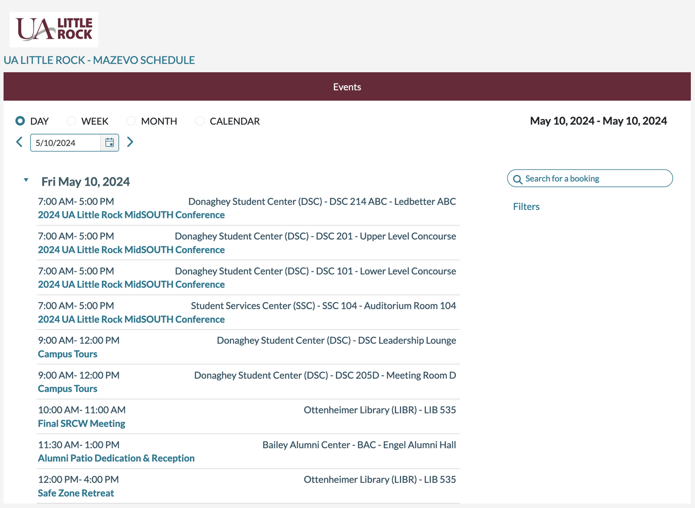Advance to next day with right chevron

pyautogui.click(x=130, y=142)
